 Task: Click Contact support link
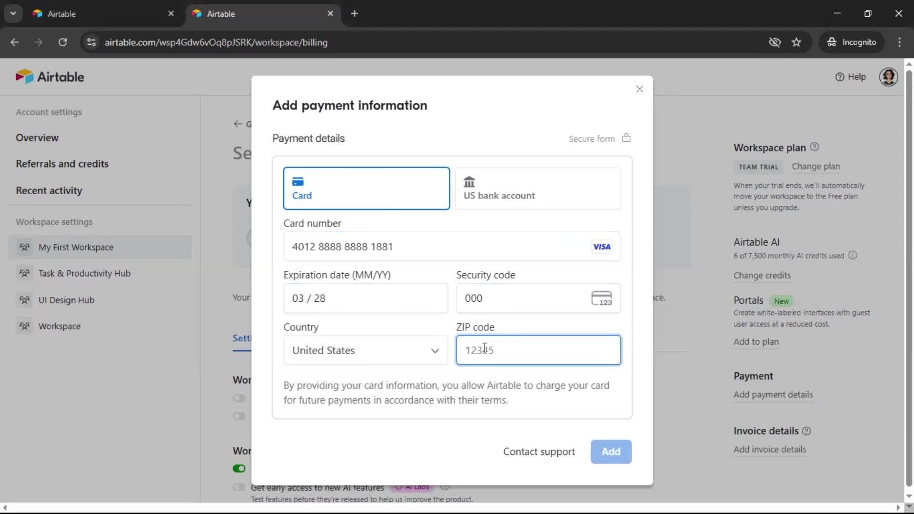pos(539,452)
